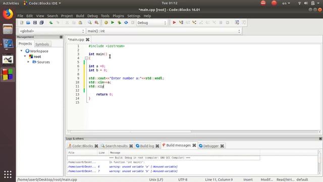Click the Replace toolbar icon

96,23
